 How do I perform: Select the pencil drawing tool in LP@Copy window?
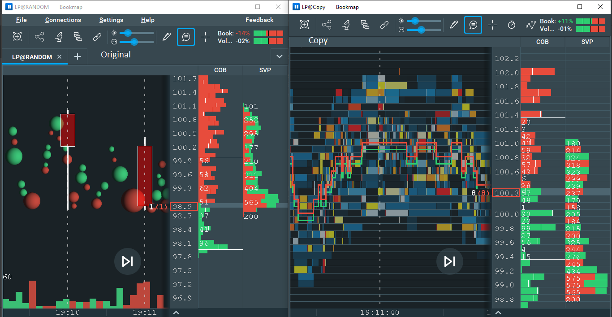(x=454, y=25)
